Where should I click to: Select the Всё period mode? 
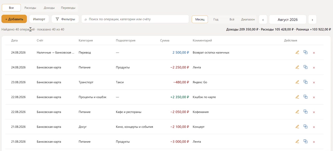coord(232,19)
